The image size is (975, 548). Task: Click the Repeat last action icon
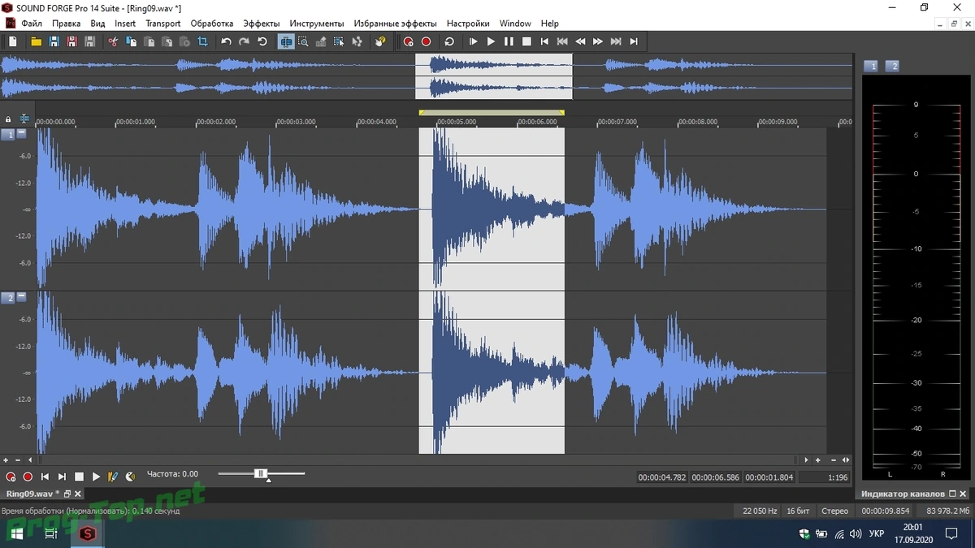[x=262, y=41]
